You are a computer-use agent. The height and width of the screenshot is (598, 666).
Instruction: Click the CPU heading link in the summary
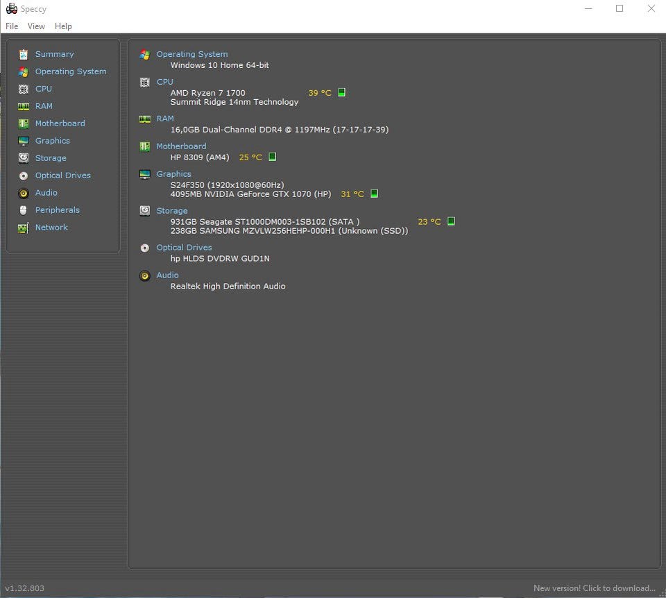click(x=164, y=82)
